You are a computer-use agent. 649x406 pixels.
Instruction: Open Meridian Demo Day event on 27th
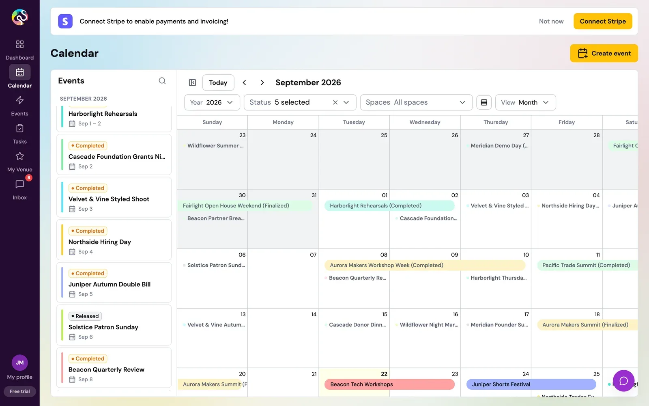click(497, 146)
